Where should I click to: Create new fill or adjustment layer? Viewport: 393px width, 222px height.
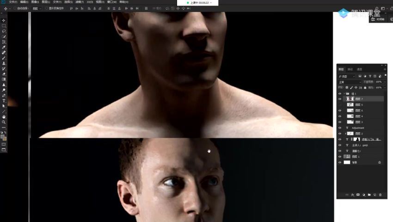click(x=364, y=195)
